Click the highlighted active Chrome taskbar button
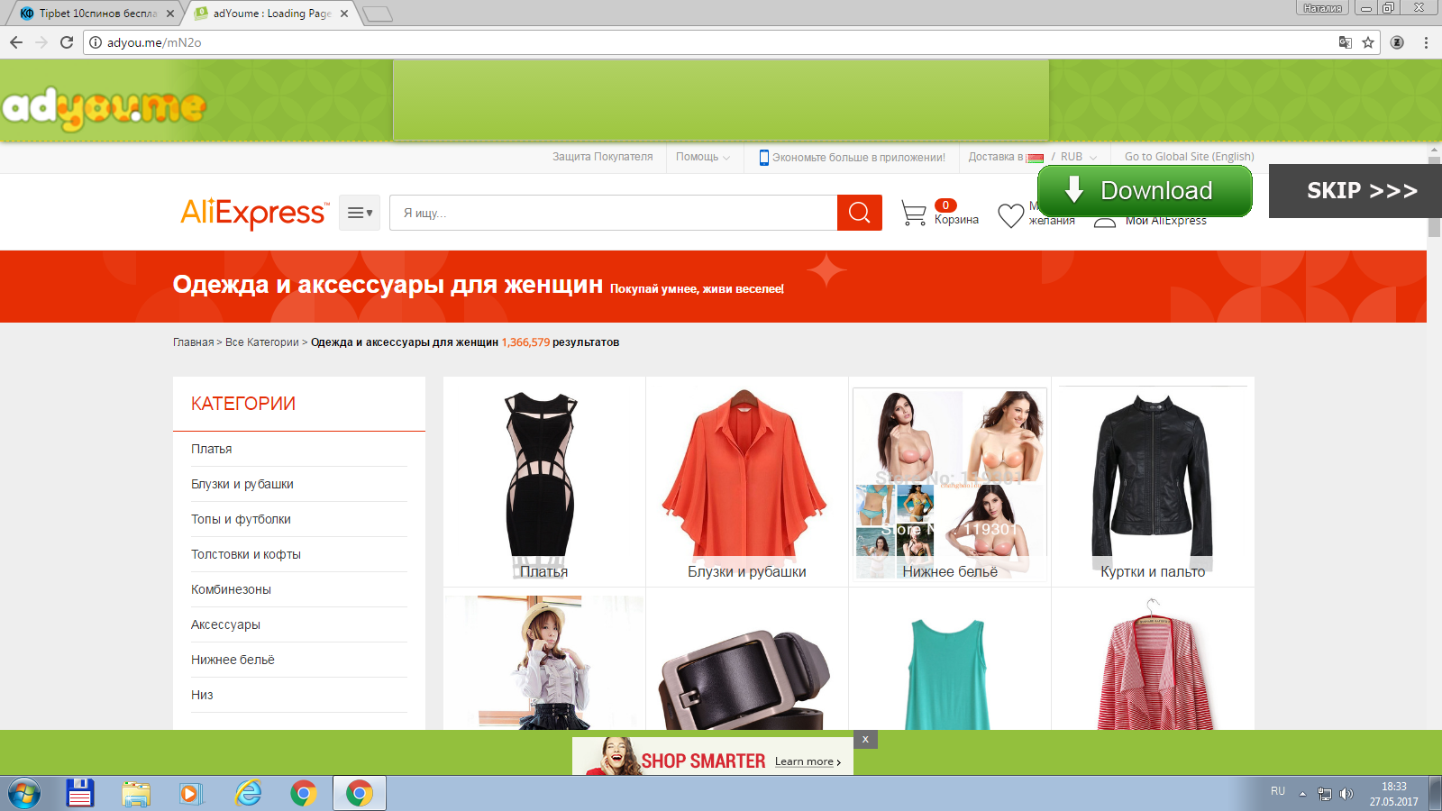This screenshot has width=1442, height=811. pyautogui.click(x=360, y=794)
